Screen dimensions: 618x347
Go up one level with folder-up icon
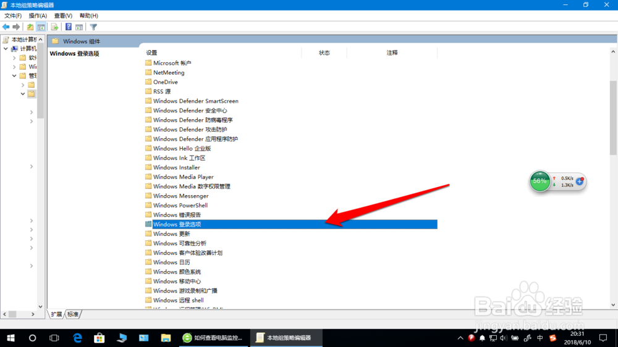coord(30,27)
